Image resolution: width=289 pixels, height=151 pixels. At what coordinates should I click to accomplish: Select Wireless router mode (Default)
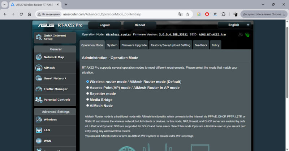point(87,82)
